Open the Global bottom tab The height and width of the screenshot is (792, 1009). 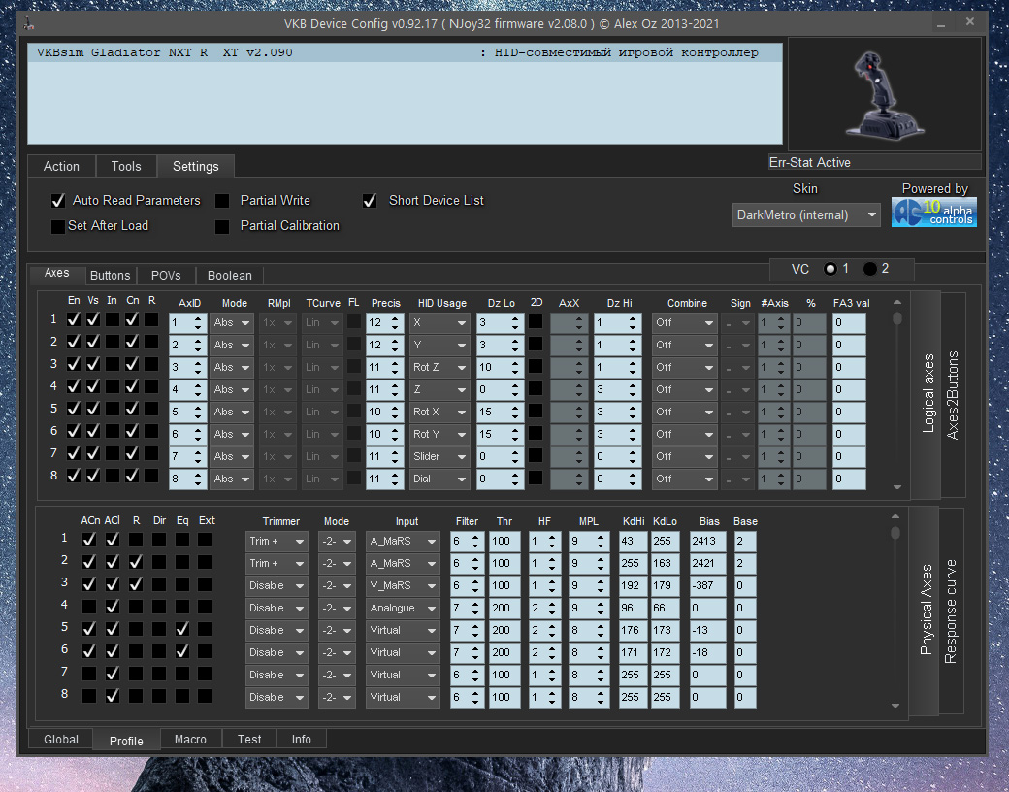click(61, 740)
